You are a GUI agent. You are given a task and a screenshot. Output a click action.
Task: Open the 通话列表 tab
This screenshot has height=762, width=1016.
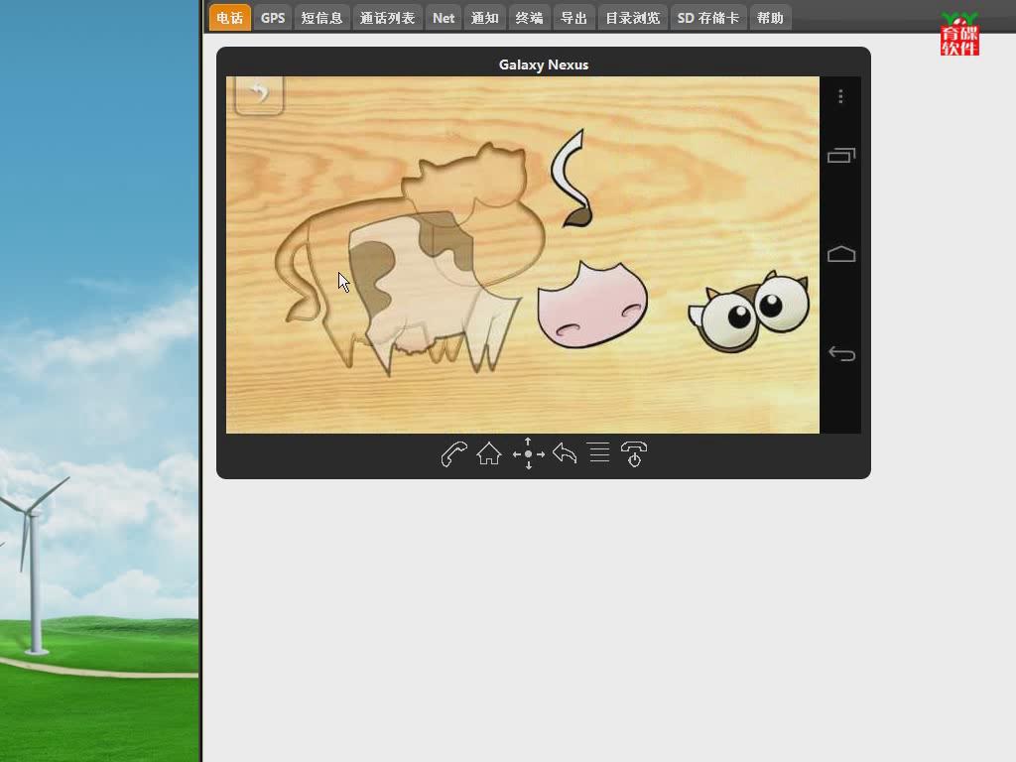[x=388, y=18]
